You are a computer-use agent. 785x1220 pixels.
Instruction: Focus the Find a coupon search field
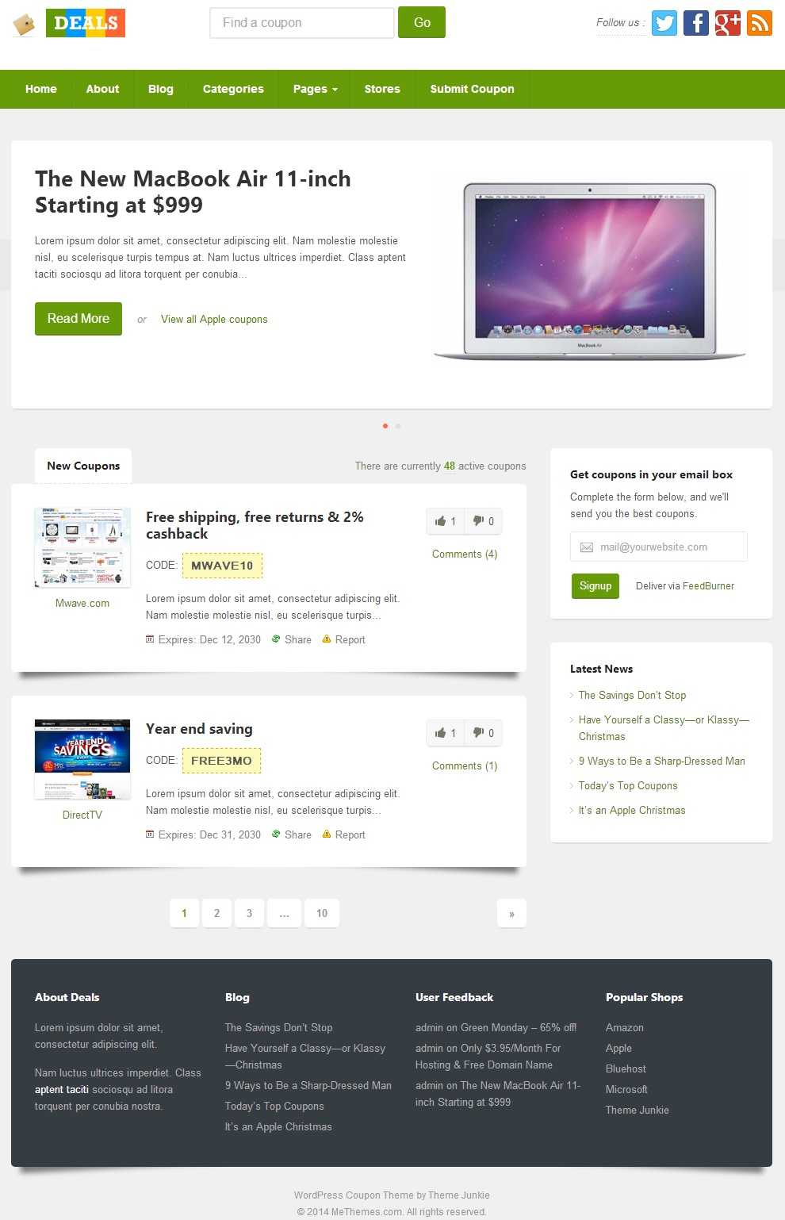coord(302,23)
